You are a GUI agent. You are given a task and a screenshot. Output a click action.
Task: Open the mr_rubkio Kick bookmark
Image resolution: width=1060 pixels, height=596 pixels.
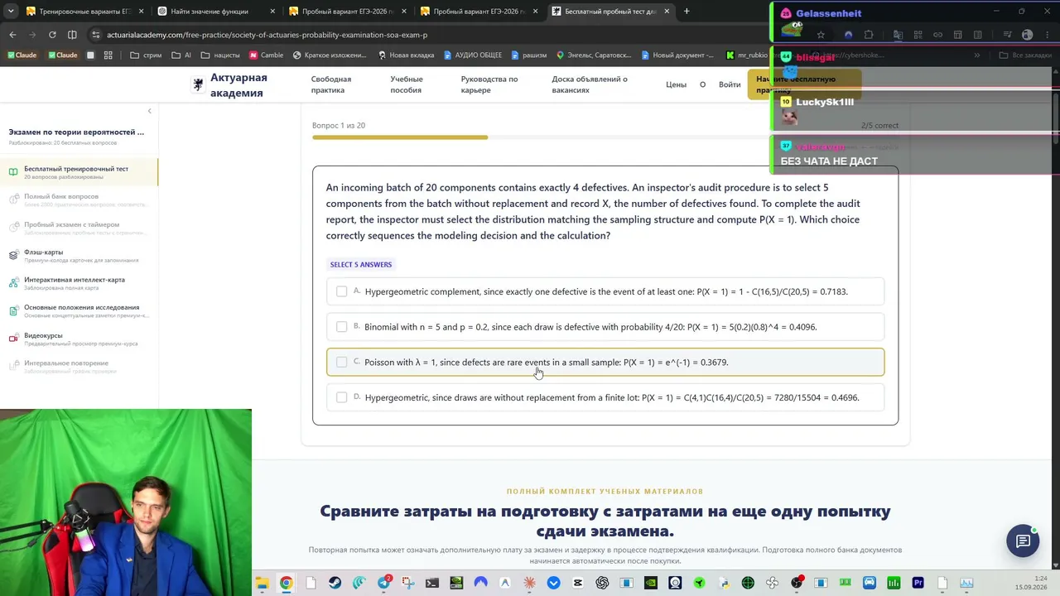pyautogui.click(x=747, y=55)
